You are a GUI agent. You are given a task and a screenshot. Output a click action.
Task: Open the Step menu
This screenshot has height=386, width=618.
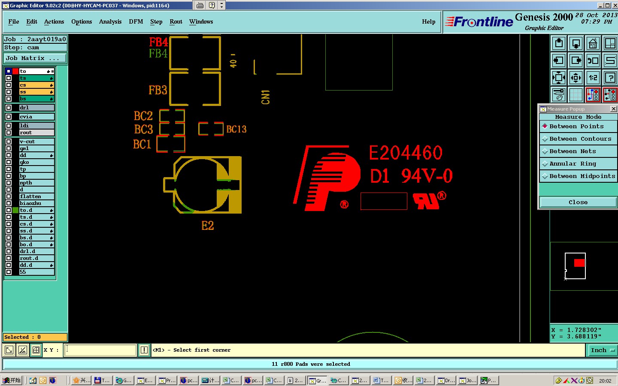point(156,22)
